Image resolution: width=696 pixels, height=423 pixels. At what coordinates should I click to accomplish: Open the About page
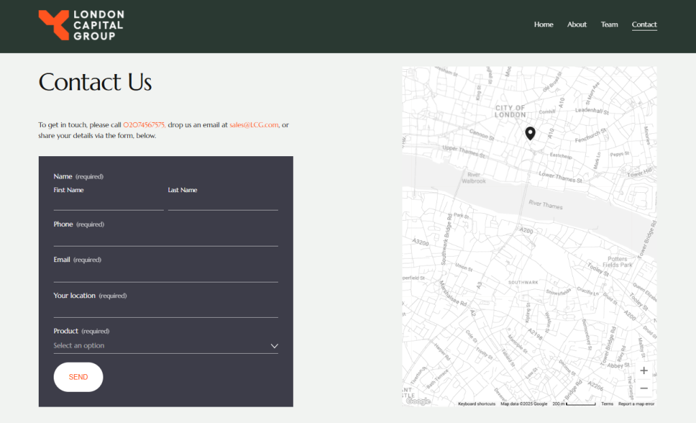(x=576, y=24)
